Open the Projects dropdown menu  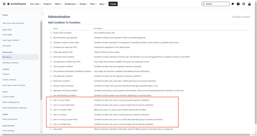pyautogui.click(x=48, y=4)
